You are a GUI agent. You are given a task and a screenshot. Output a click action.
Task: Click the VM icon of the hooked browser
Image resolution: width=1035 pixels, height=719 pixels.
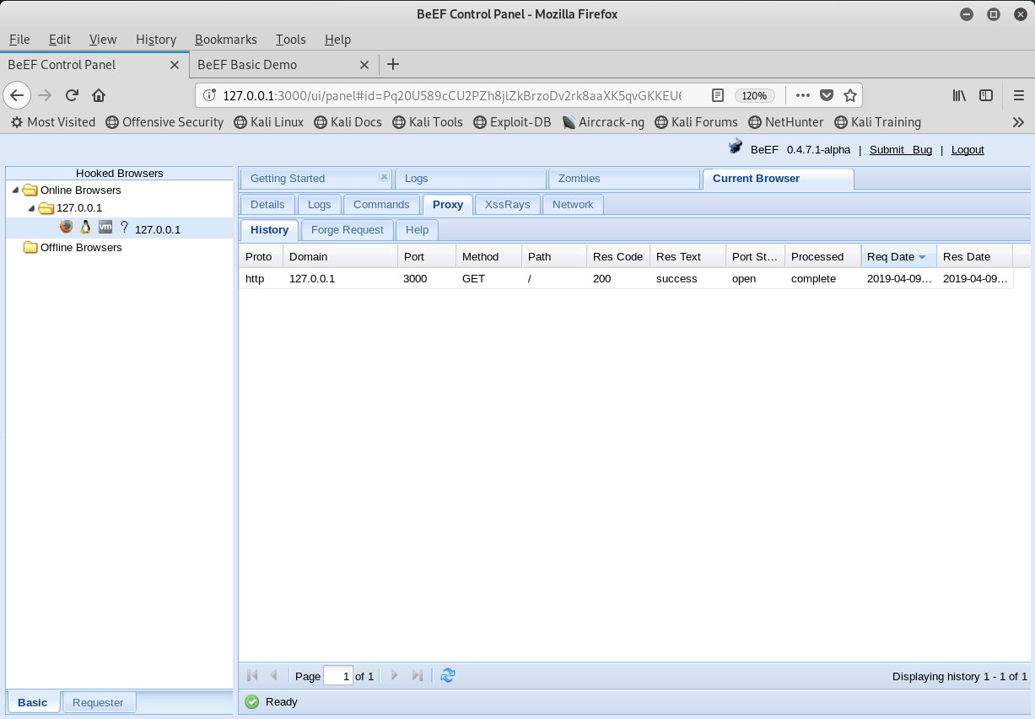click(x=105, y=227)
